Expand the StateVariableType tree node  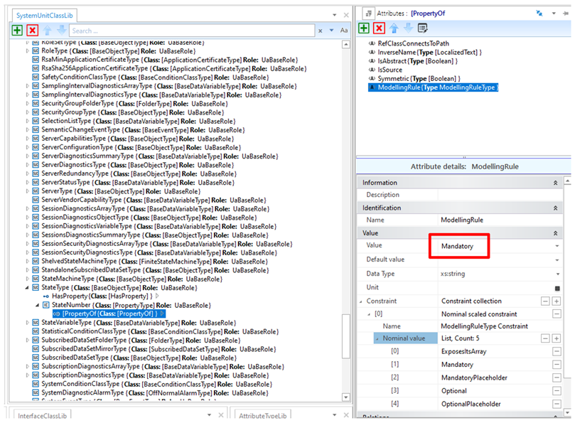tap(27, 323)
